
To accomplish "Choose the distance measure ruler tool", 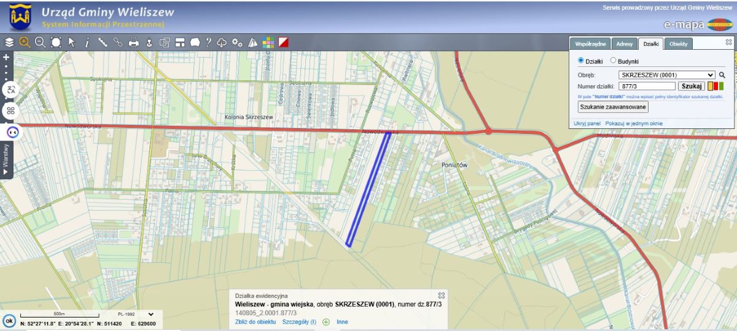I will click(x=103, y=42).
